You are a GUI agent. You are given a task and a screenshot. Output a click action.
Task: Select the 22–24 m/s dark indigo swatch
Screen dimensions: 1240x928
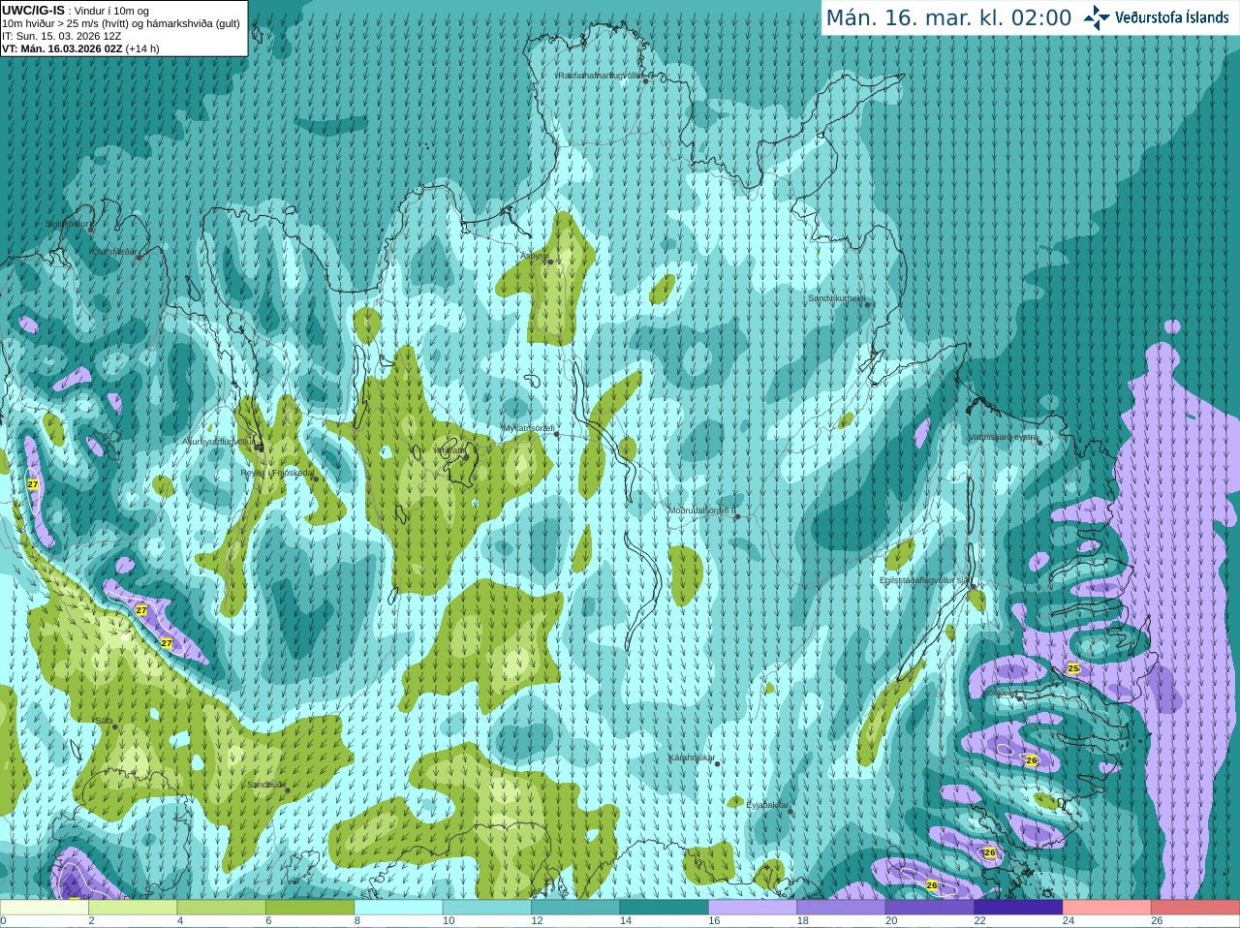pyautogui.click(x=1018, y=908)
